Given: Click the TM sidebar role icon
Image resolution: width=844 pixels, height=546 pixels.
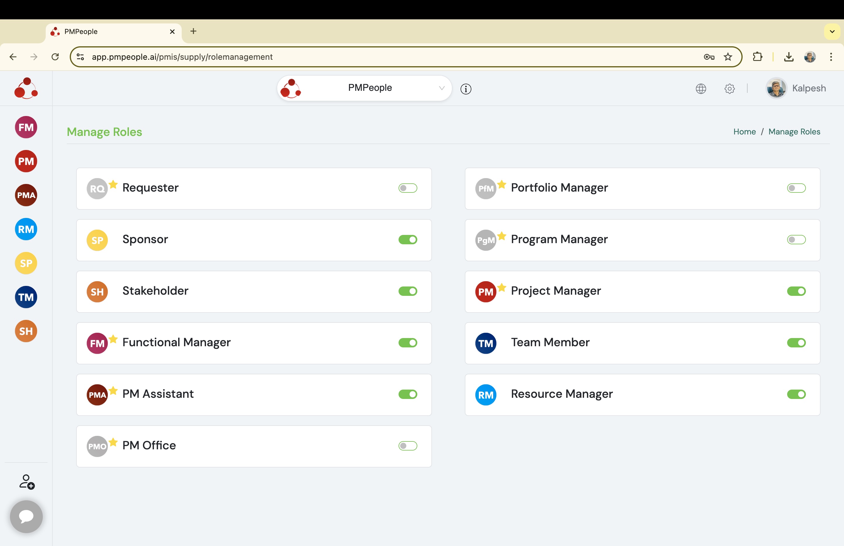Looking at the screenshot, I should click(x=26, y=297).
